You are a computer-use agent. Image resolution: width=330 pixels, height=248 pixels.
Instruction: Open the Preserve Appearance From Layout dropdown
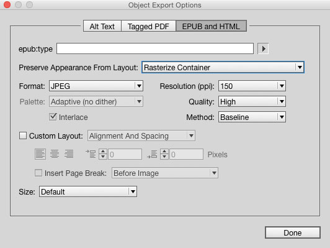click(223, 68)
